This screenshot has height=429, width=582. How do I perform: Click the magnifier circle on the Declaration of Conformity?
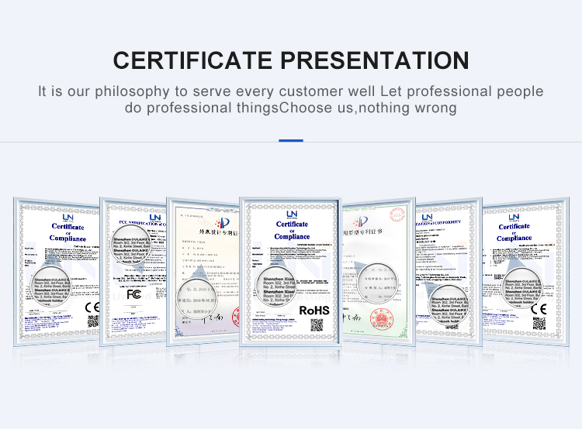pyautogui.click(x=449, y=306)
